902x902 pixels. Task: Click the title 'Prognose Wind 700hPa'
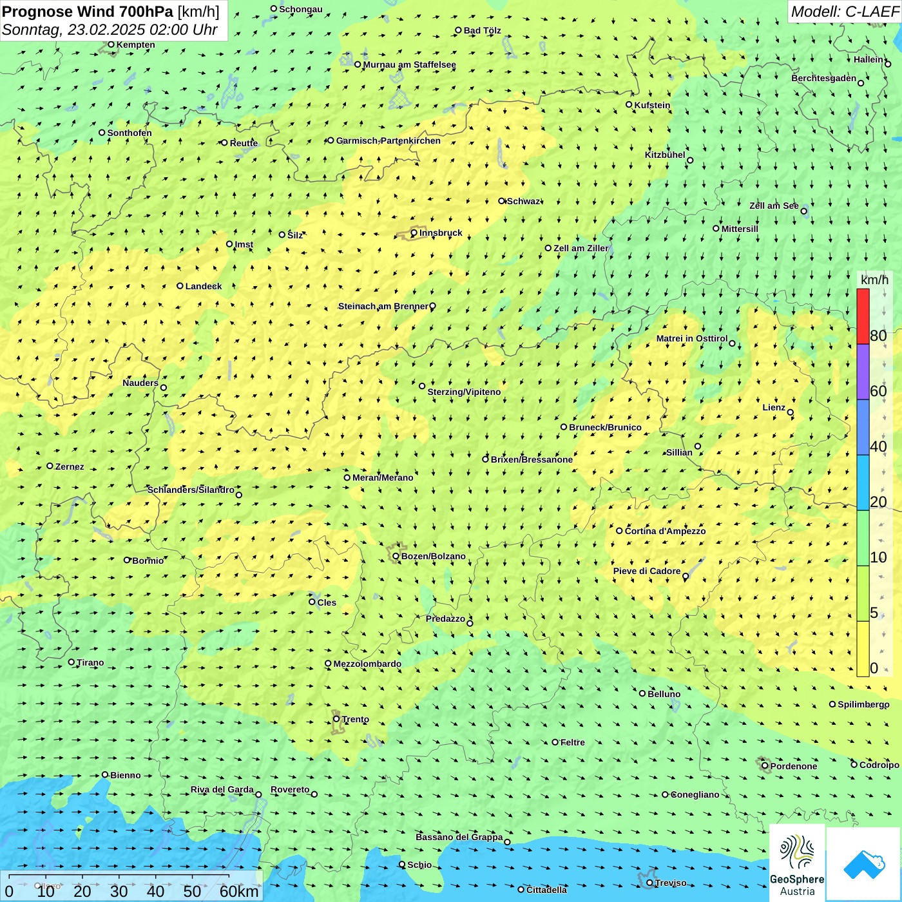click(88, 12)
